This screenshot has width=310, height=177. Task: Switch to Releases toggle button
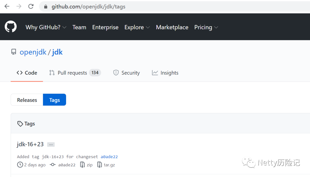click(27, 100)
